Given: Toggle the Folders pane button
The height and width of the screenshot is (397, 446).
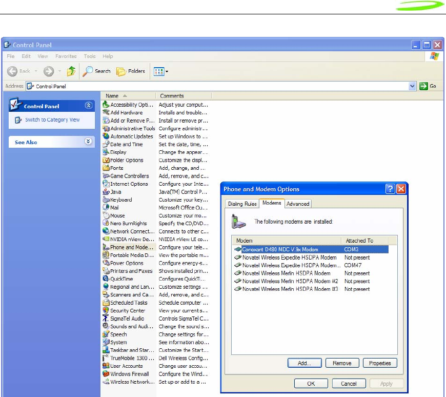Looking at the screenshot, I should pos(131,71).
